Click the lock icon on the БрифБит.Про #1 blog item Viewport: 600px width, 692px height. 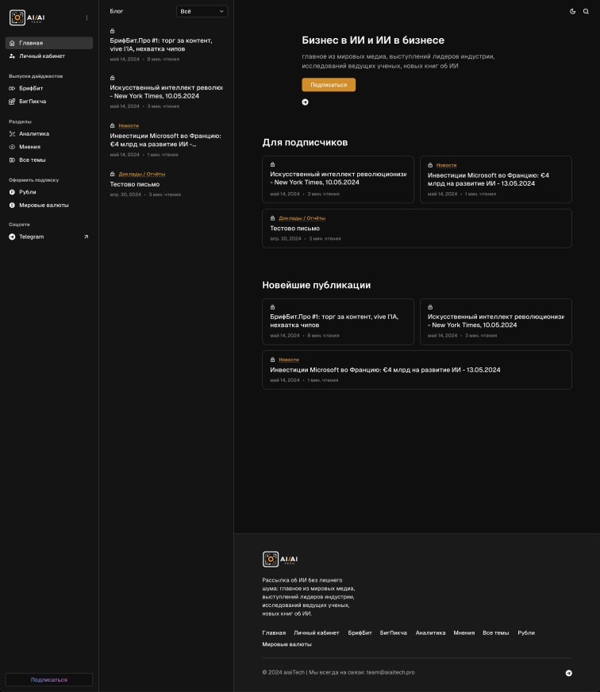(112, 31)
